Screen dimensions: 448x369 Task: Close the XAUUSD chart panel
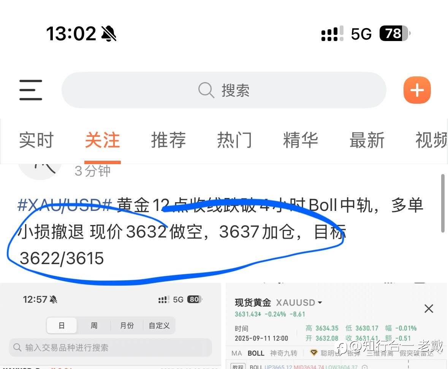(429, 309)
